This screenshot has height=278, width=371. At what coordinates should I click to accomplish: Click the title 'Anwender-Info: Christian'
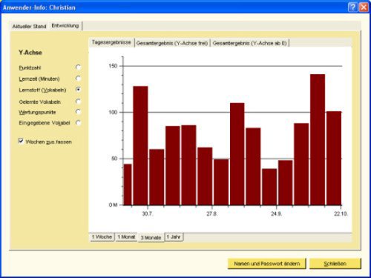pos(39,7)
